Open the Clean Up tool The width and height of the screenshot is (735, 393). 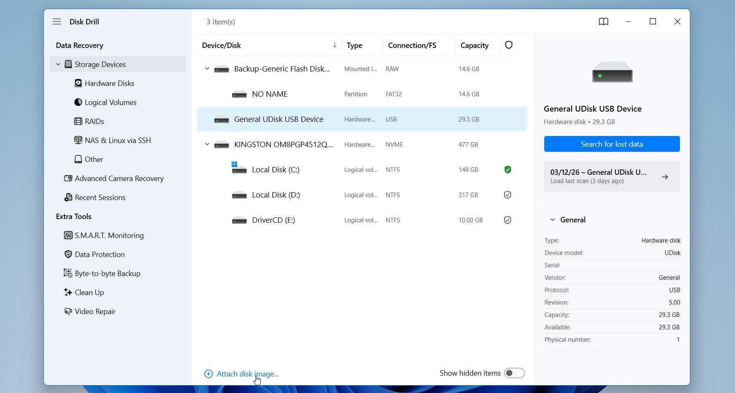pyautogui.click(x=89, y=293)
